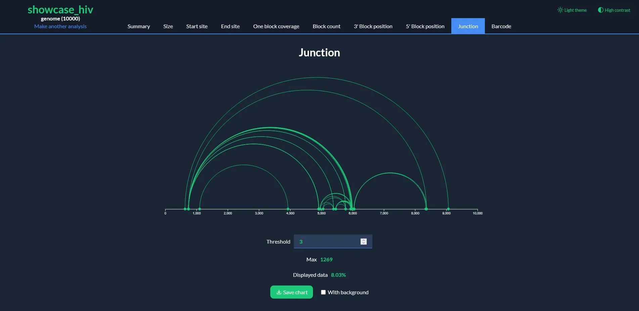The height and width of the screenshot is (311, 639).
Task: Click Make another analysis link
Action: coord(60,26)
